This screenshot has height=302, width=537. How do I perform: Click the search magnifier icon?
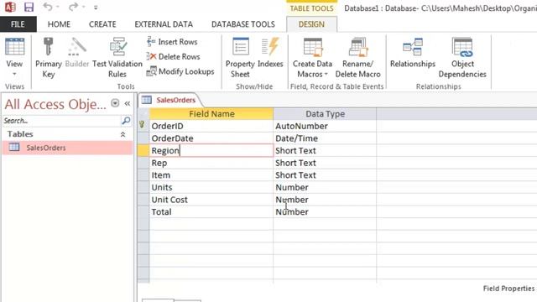click(x=126, y=121)
